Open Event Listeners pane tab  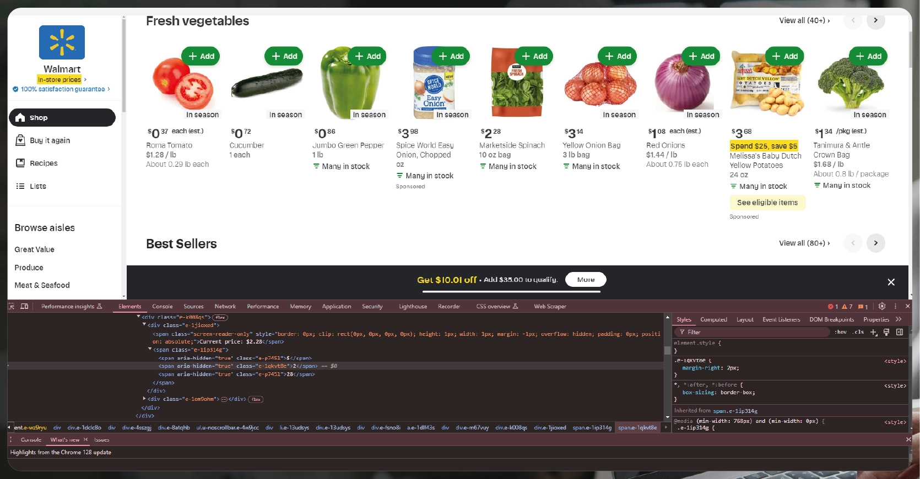click(781, 319)
